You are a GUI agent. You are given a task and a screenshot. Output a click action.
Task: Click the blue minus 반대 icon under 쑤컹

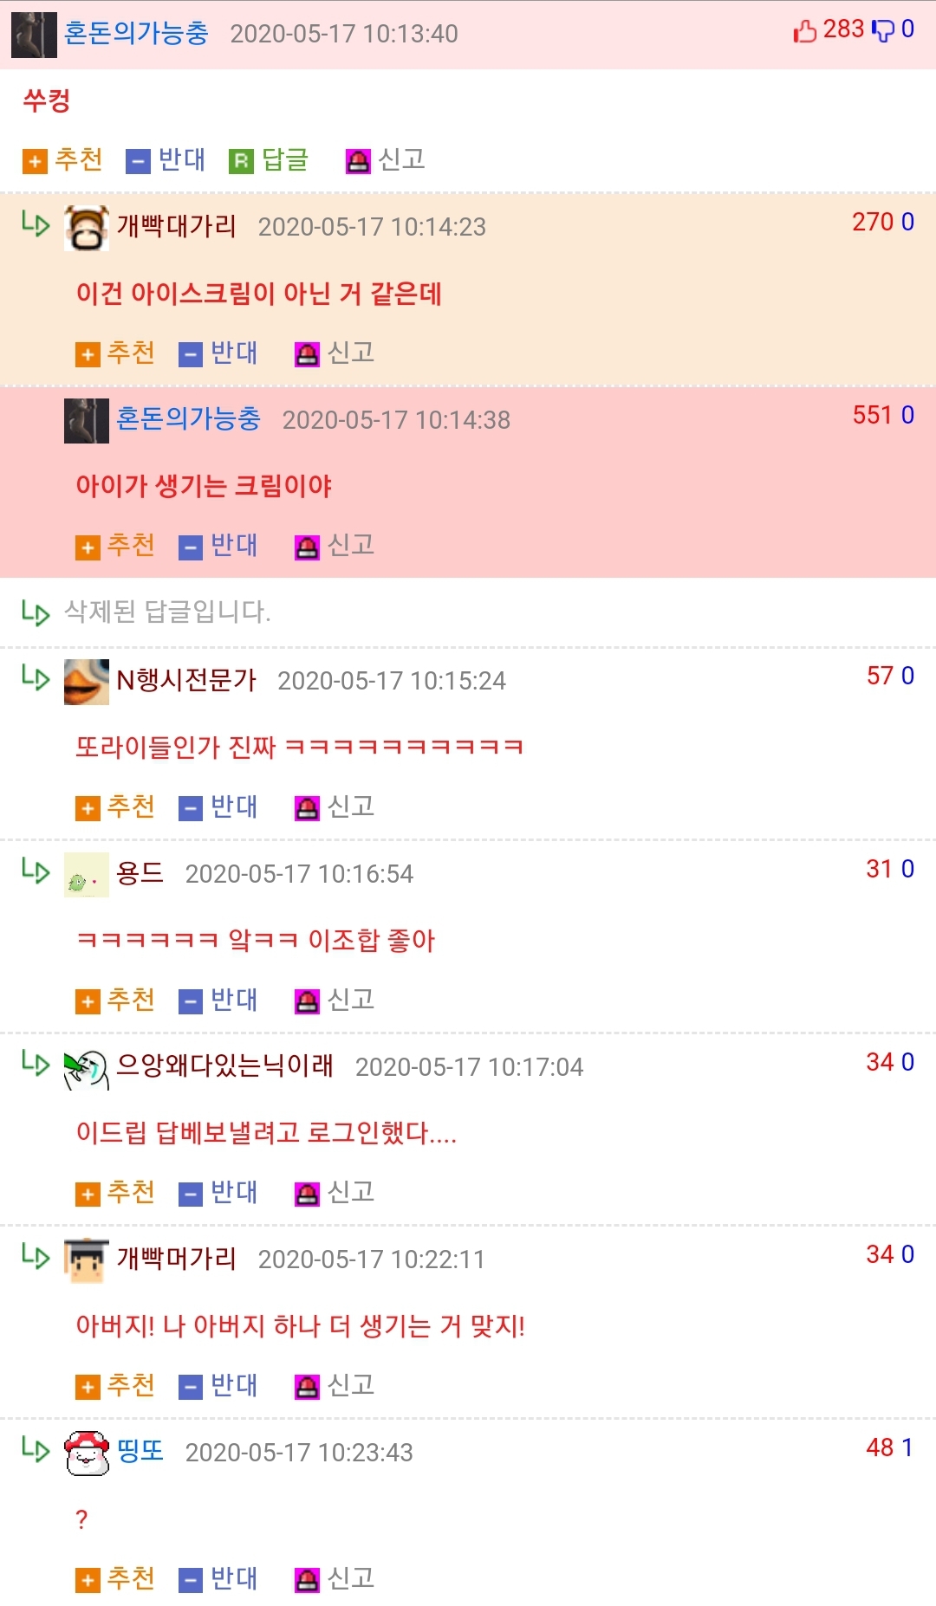click(138, 161)
